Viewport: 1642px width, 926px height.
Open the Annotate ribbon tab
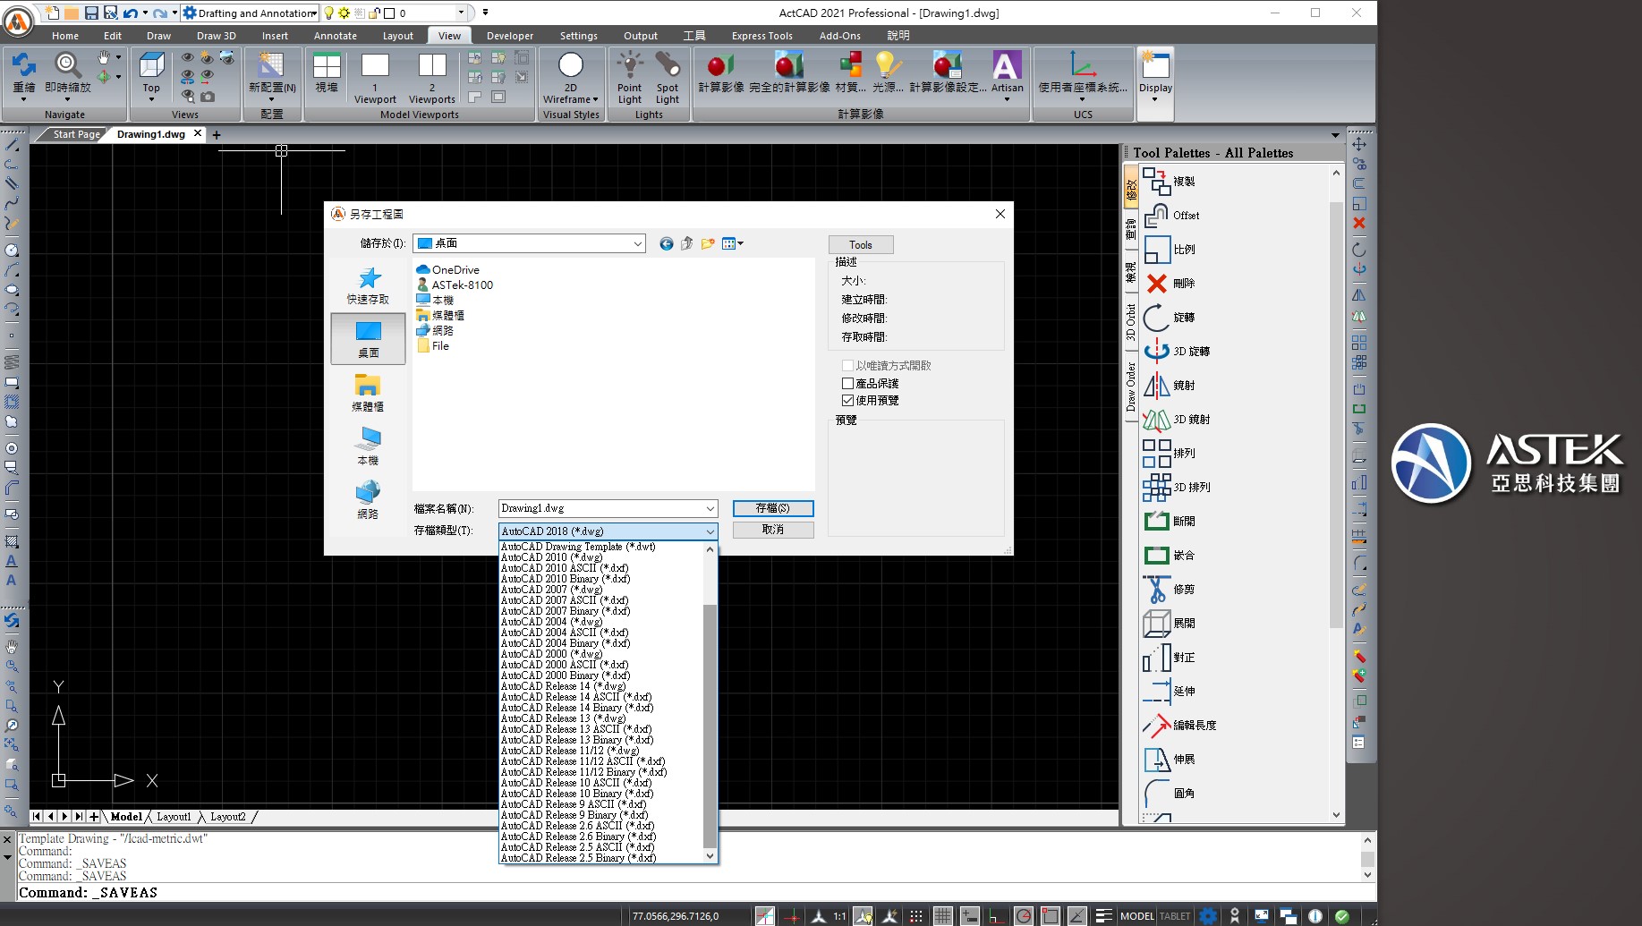point(335,36)
